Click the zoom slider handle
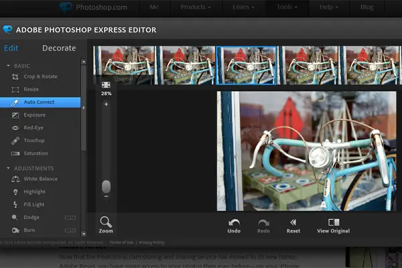402x268 pixels. pyautogui.click(x=106, y=186)
